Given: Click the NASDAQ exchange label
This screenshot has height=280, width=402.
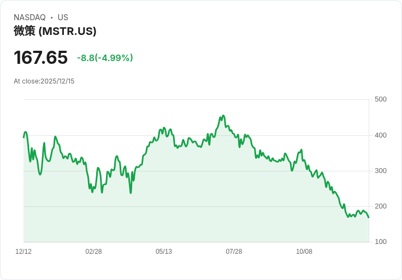Looking at the screenshot, I should 29,17.
